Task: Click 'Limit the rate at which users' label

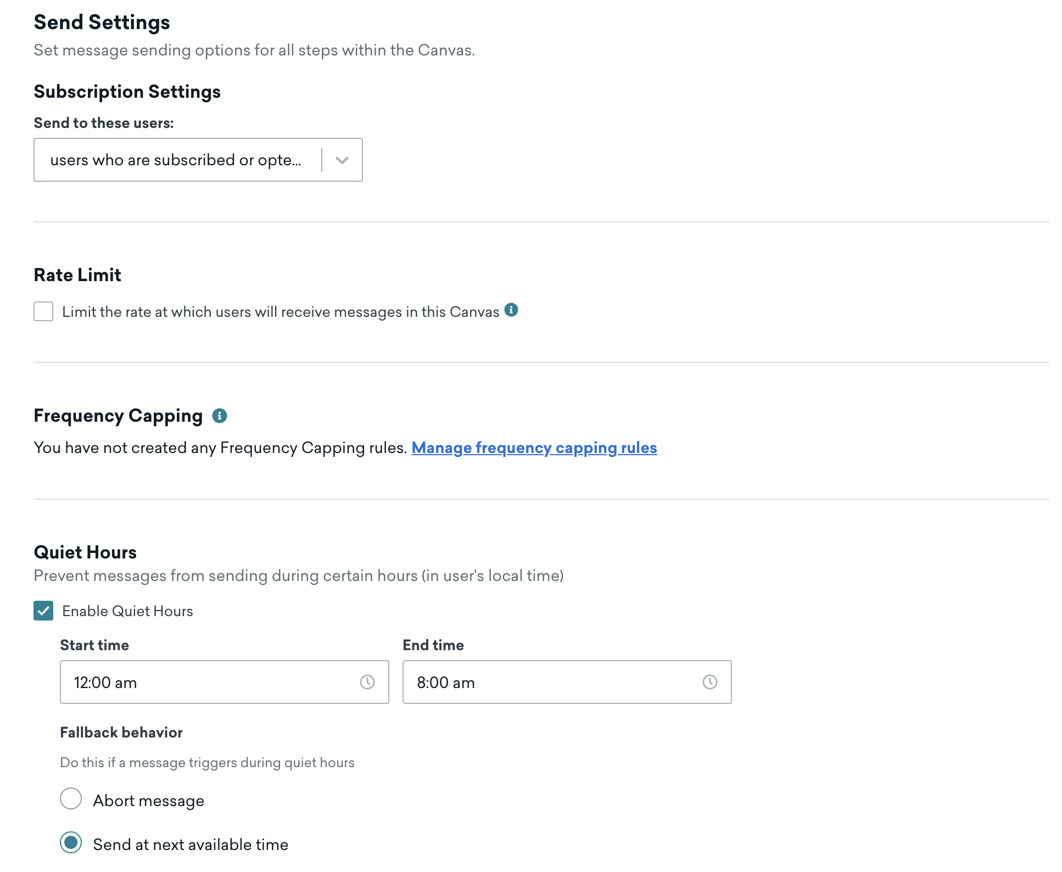Action: coord(281,312)
